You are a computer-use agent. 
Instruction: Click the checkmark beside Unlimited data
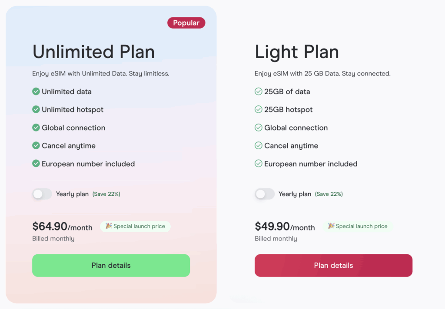click(36, 92)
